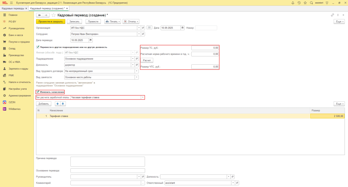Open Ответственный record with open icon
This screenshot has width=348, height=187.
(237, 183)
